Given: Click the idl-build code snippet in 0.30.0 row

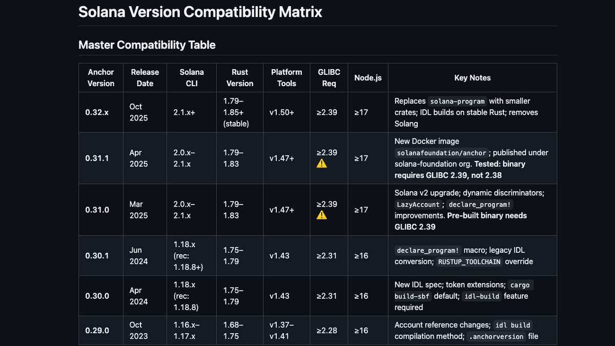Looking at the screenshot, I should 481,296.
